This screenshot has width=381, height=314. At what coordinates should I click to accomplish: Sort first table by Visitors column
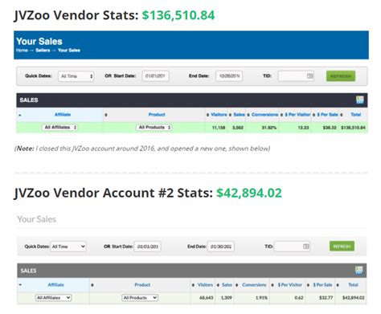[x=219, y=115]
